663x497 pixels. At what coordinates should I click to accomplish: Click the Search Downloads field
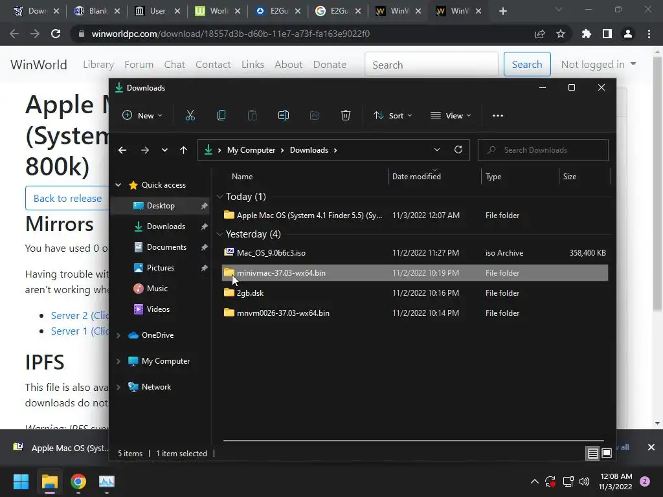[543, 150]
